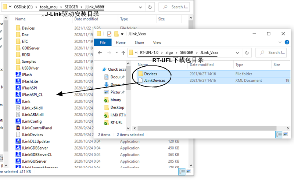Click the search box in JLink_Vxxx window
Image resolution: width=294 pixels, height=181 pixels.
pos(271,53)
